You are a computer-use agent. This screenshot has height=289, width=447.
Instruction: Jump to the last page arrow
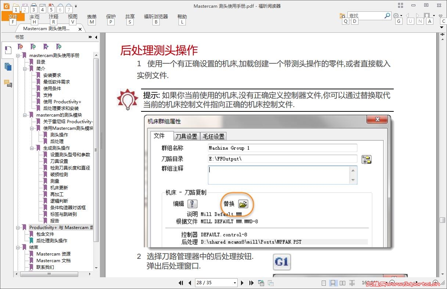point(252,283)
